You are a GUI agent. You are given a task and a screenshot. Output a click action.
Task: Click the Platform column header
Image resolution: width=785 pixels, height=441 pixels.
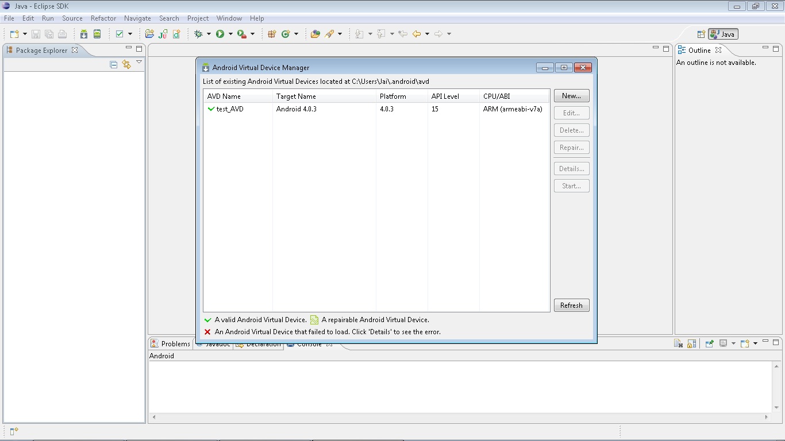click(x=402, y=96)
